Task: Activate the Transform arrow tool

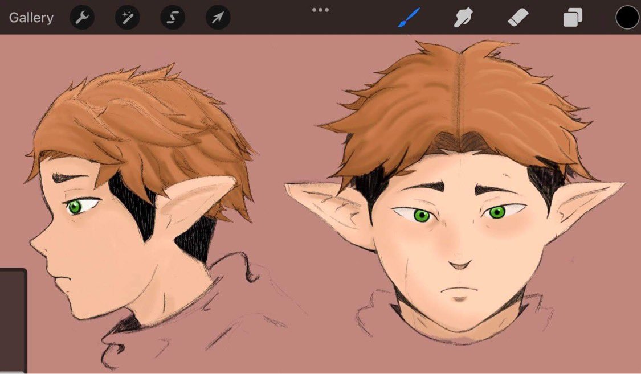Action: 218,18
